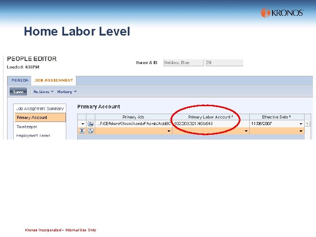316x237 pixels.
Task: Expand the first row arrow dropdown
Action: coord(83,124)
